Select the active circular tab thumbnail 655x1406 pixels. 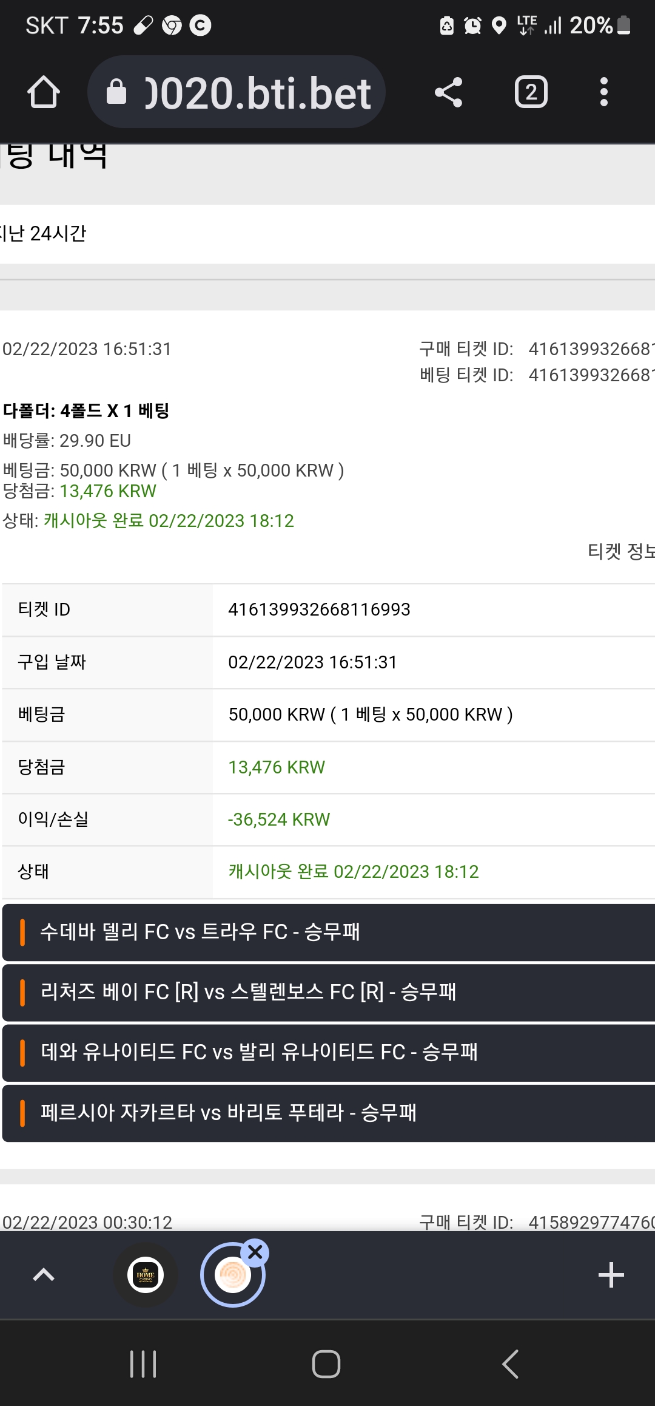[233, 1275]
